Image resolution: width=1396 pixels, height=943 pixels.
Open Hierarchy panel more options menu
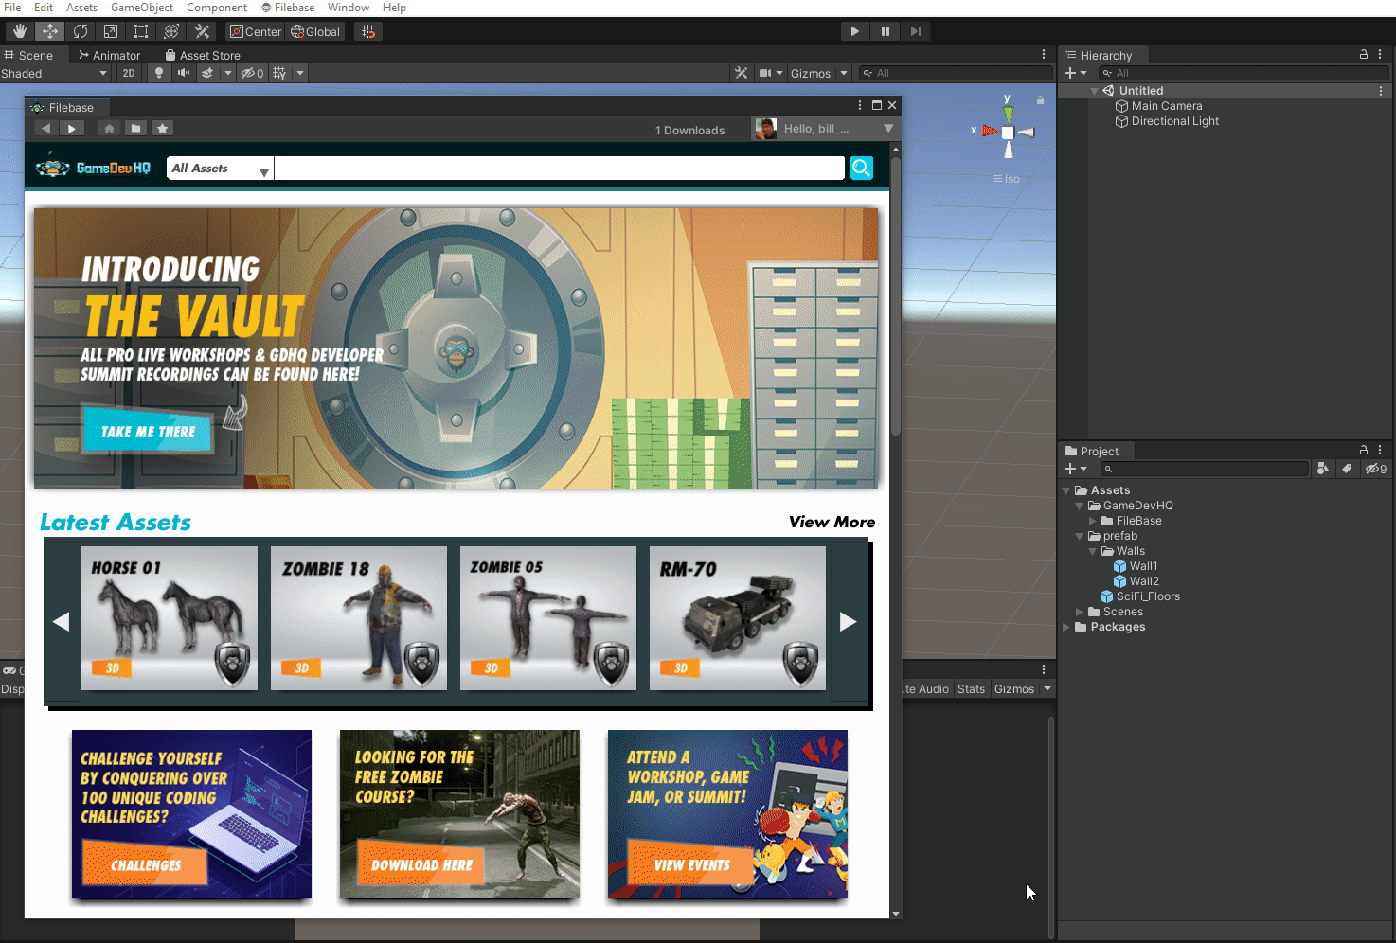click(x=1380, y=55)
